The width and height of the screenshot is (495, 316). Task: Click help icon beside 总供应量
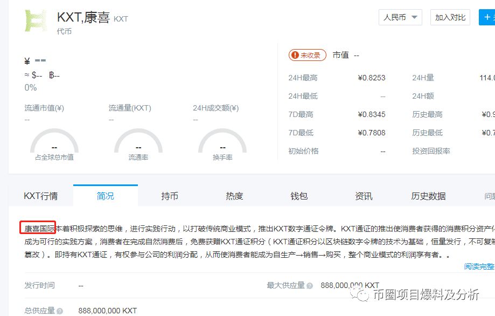(60, 311)
